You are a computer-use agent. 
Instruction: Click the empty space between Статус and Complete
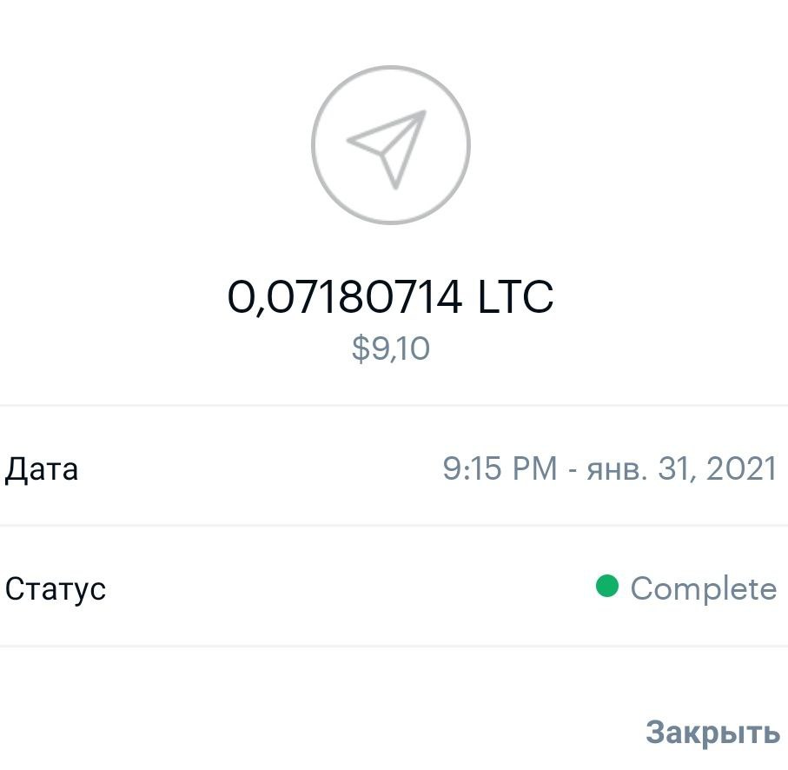348,588
